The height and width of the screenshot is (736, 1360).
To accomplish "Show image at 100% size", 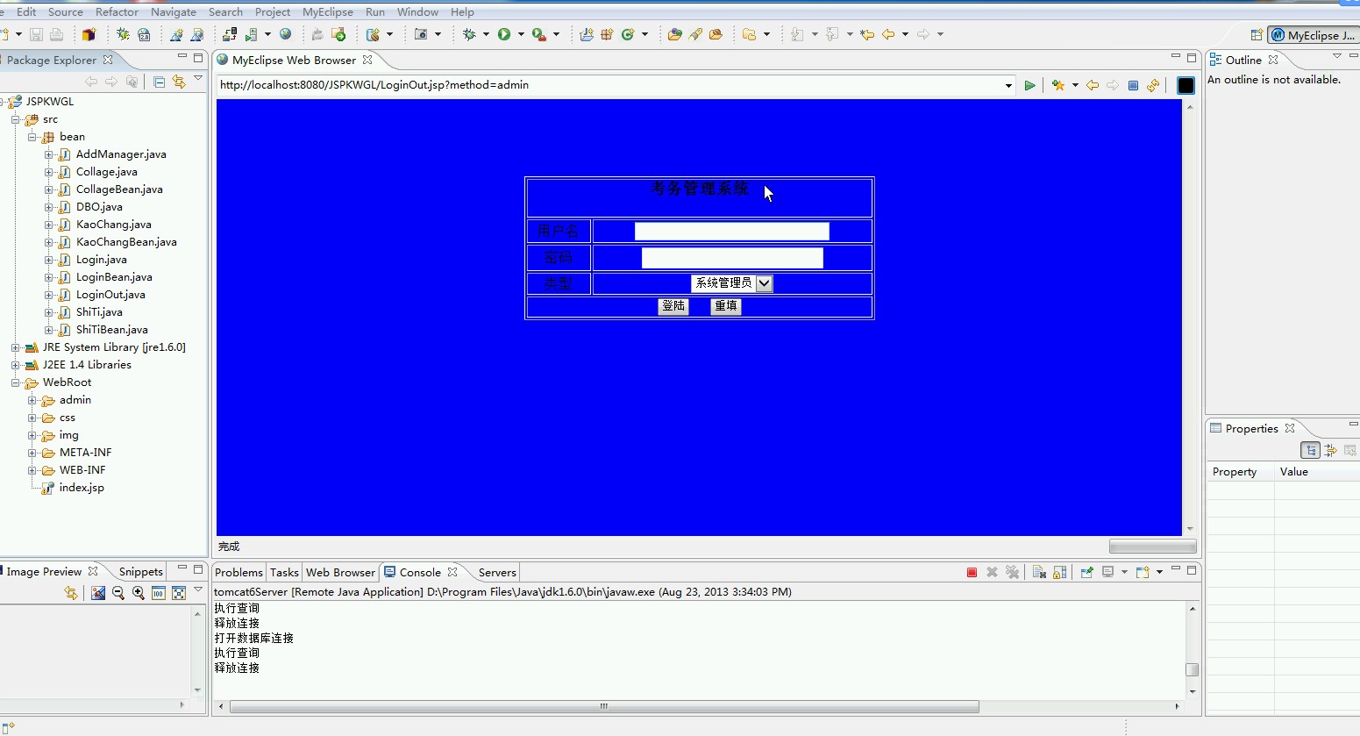I will pos(159,593).
